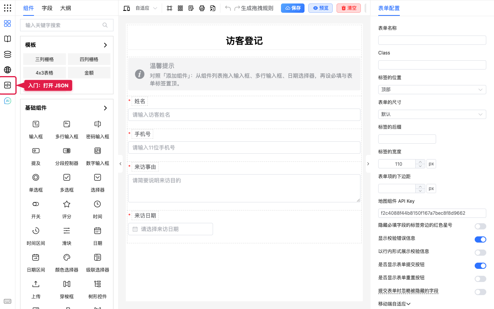494x309 pixels.
Task: Increase 标签的宽度 with the up stepper arrow
Action: [420, 162]
